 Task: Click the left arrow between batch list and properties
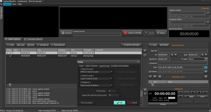[145, 51]
